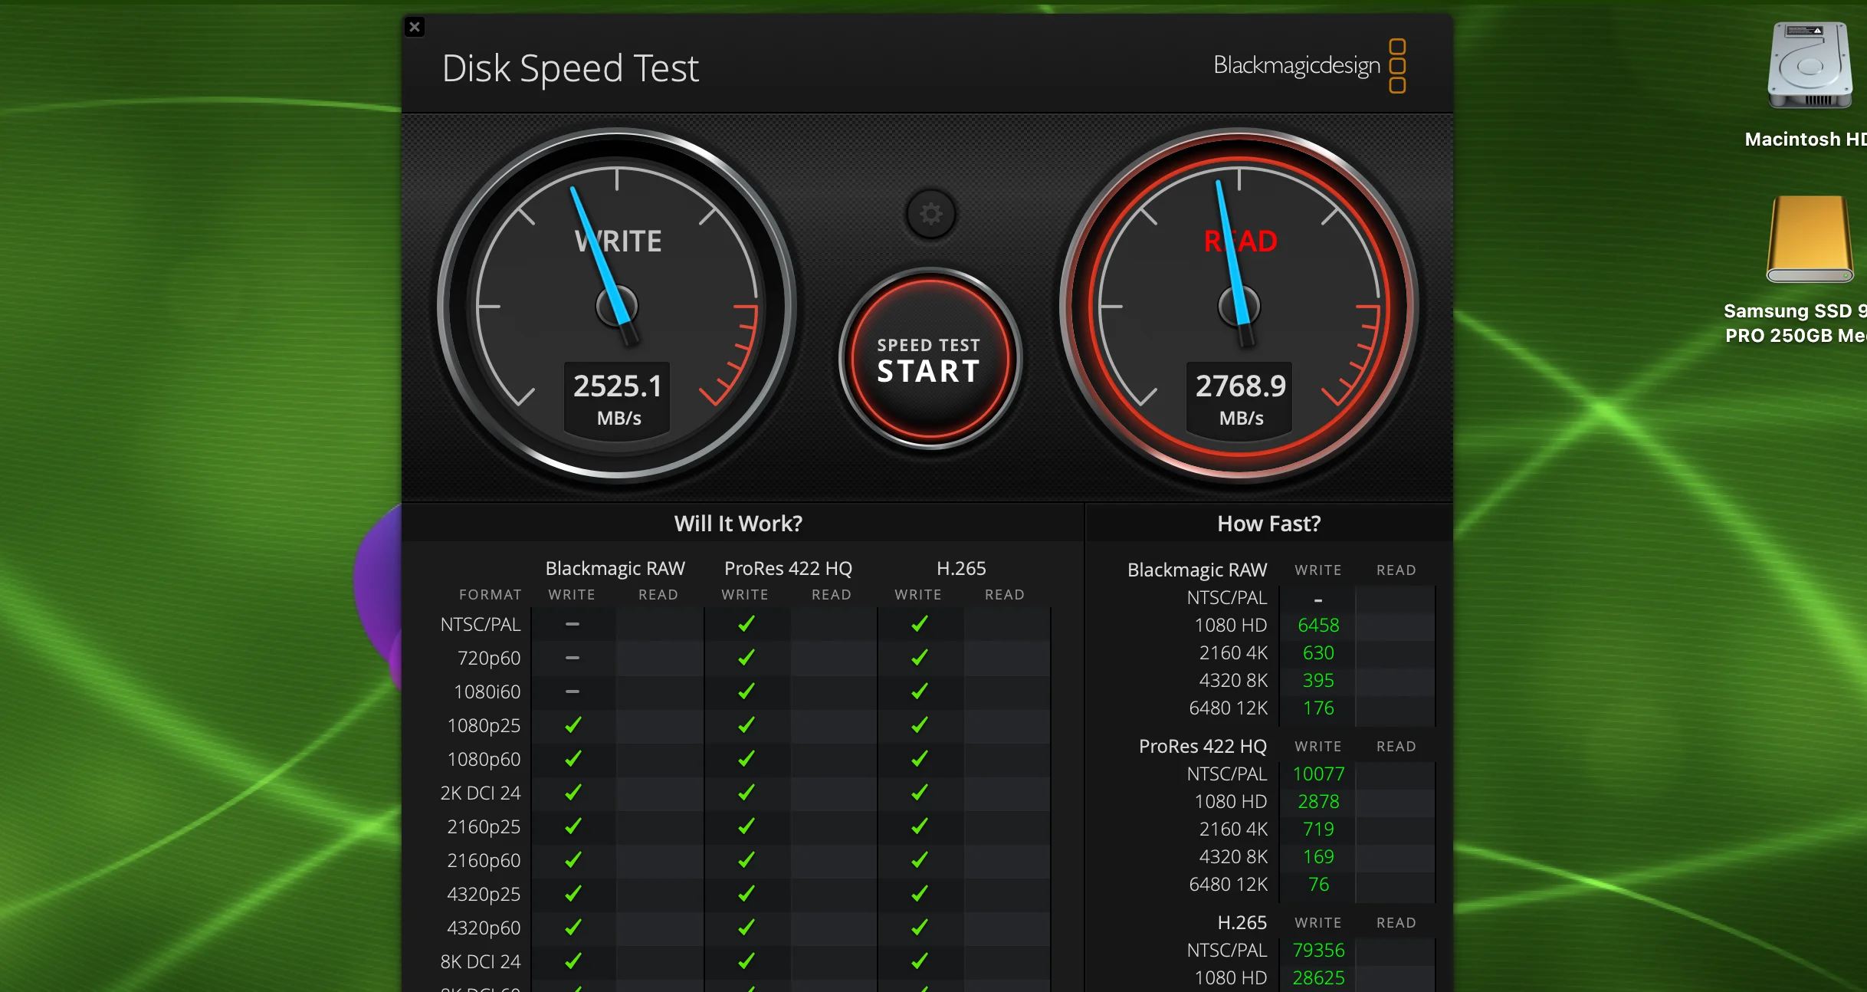Open the Samsung SSD external drive icon
The height and width of the screenshot is (992, 1867).
pyautogui.click(x=1810, y=240)
